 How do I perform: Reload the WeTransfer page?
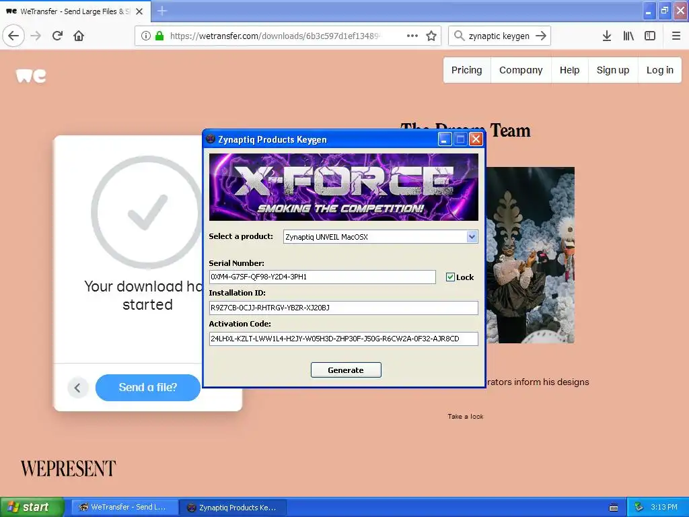coord(58,36)
